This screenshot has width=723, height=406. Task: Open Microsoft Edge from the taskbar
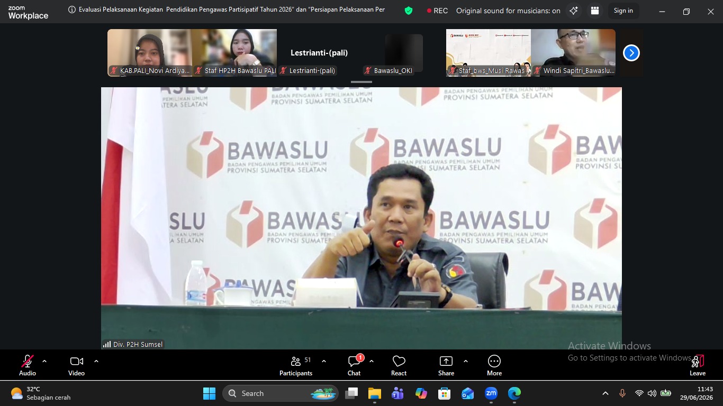click(514, 393)
